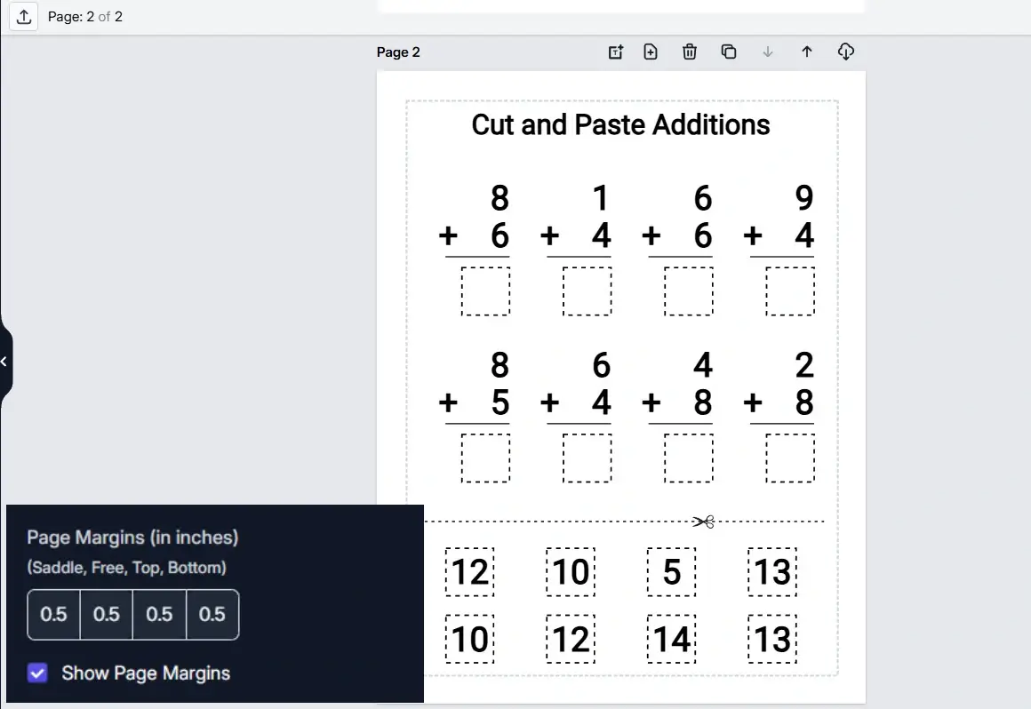
Task: Click the scissors icon on the cut line
Action: (703, 522)
